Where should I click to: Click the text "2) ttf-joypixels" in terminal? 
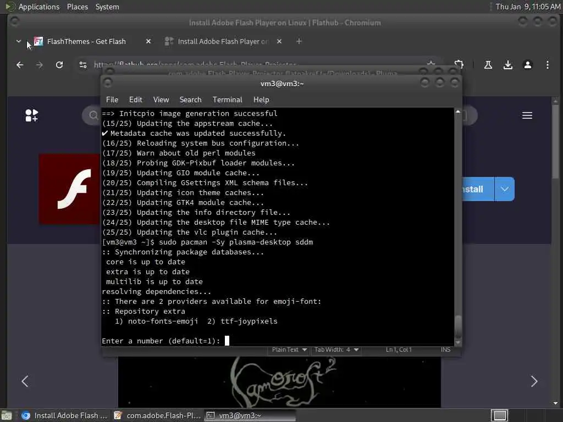242,321
